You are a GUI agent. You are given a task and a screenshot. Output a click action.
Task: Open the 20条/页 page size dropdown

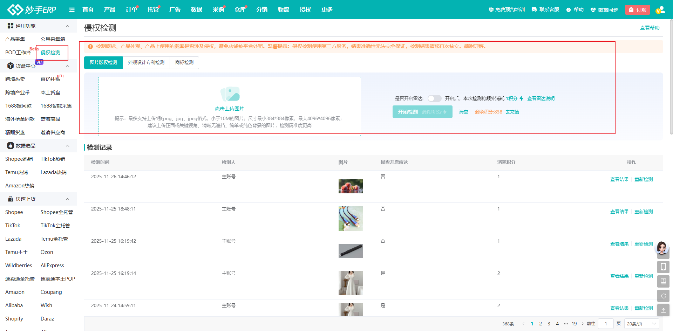(641, 324)
